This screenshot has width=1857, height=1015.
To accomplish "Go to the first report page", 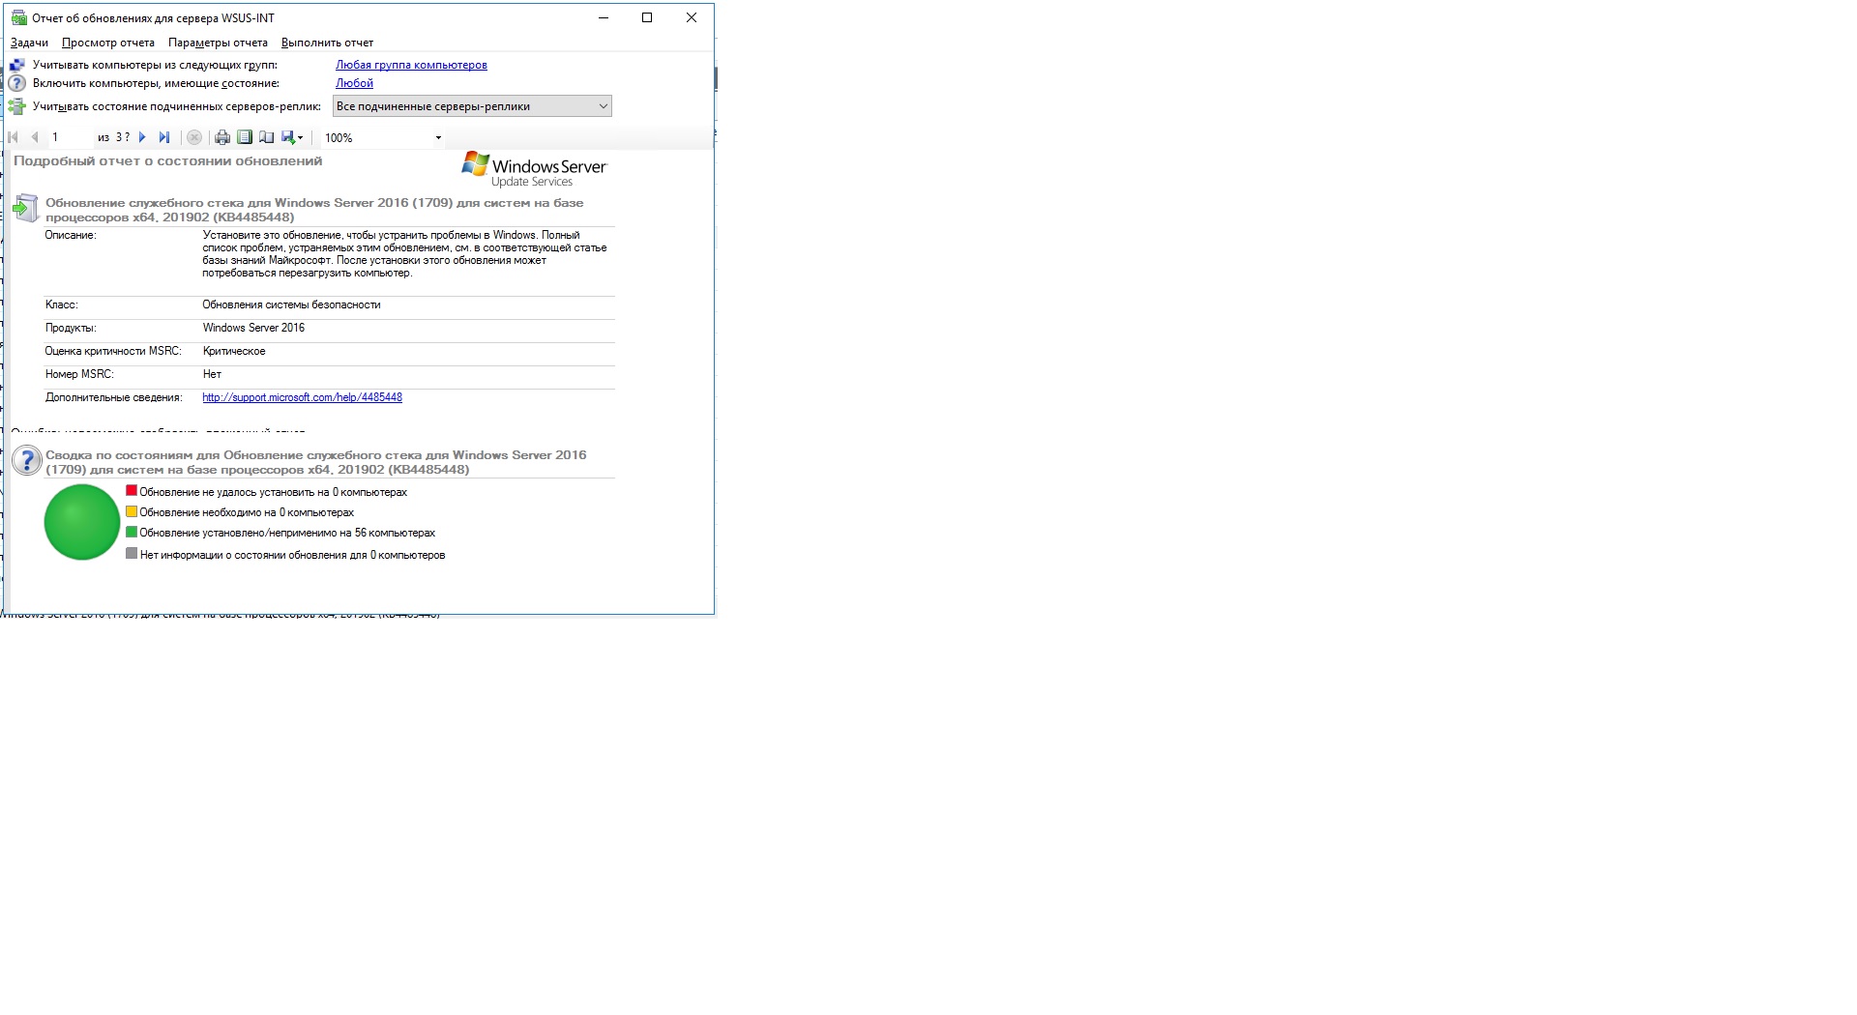I will (14, 137).
